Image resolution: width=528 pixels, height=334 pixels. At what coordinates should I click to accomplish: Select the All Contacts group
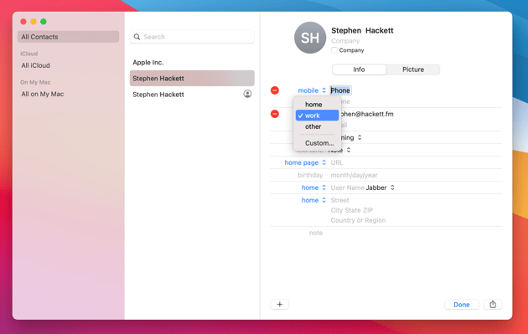pyautogui.click(x=69, y=37)
